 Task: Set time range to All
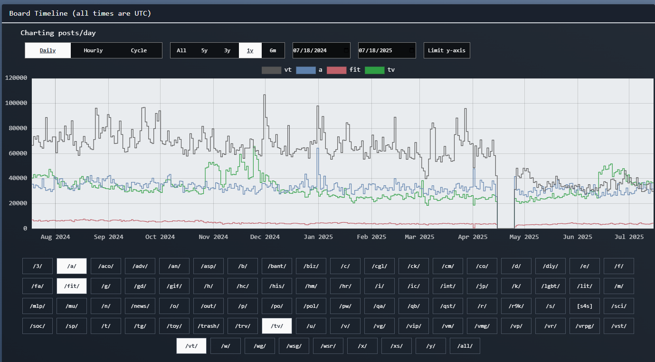tap(181, 50)
